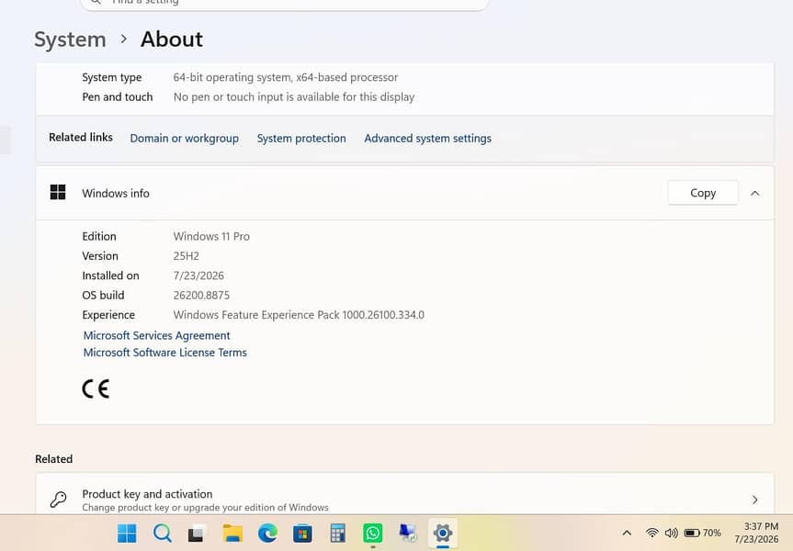Screen dimensions: 793x551
Task: Open WhatsApp from the taskbar
Action: click(373, 534)
